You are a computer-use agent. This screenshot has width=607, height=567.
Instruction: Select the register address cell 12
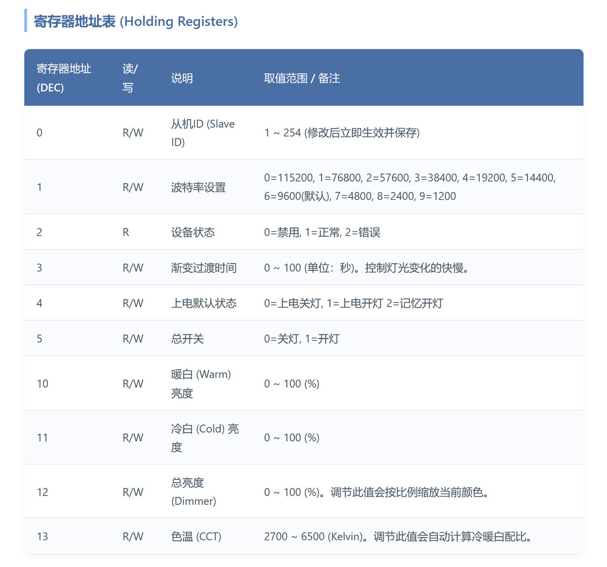click(x=42, y=492)
